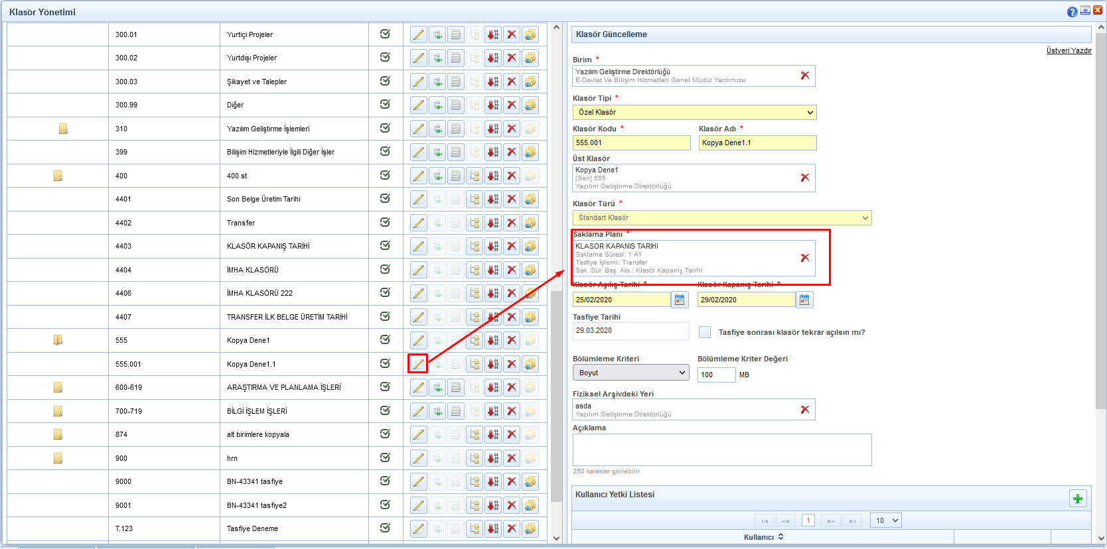Open calendar picker for Klasör Açılış Tarihi
The image size is (1107, 549).
tap(680, 300)
